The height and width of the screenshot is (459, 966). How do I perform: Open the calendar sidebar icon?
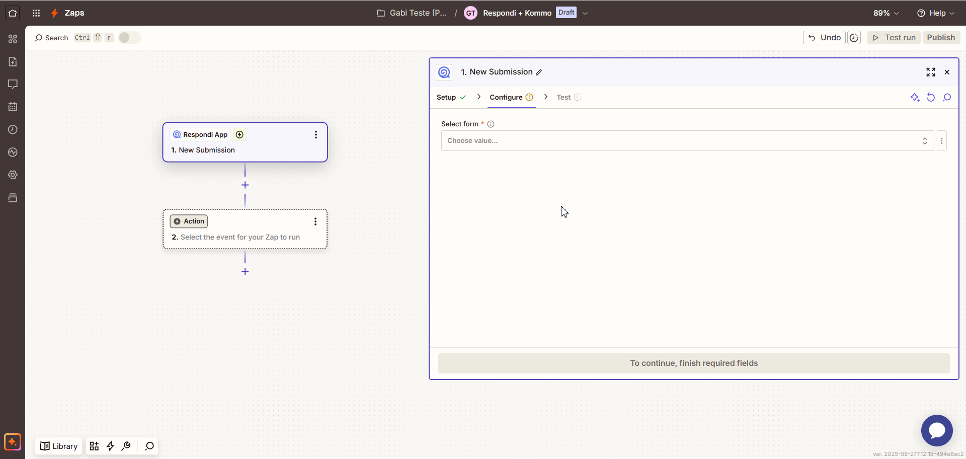tap(13, 107)
